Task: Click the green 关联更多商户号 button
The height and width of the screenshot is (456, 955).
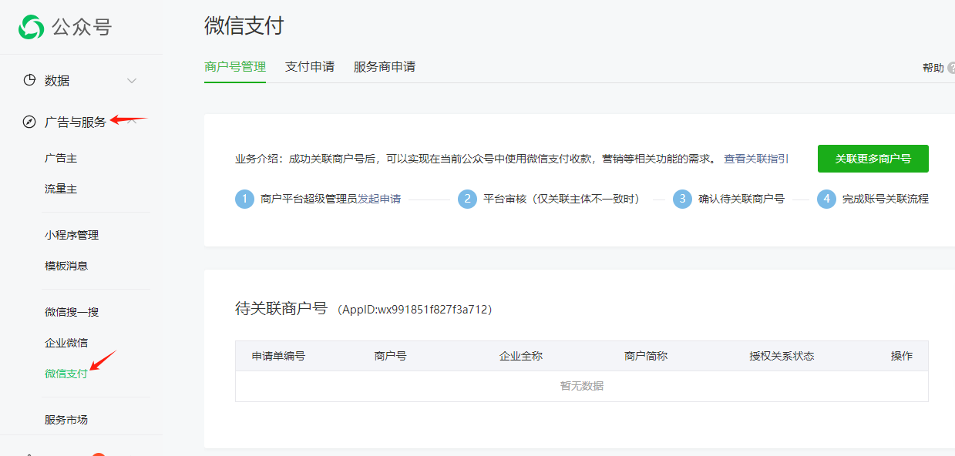Action: click(873, 159)
